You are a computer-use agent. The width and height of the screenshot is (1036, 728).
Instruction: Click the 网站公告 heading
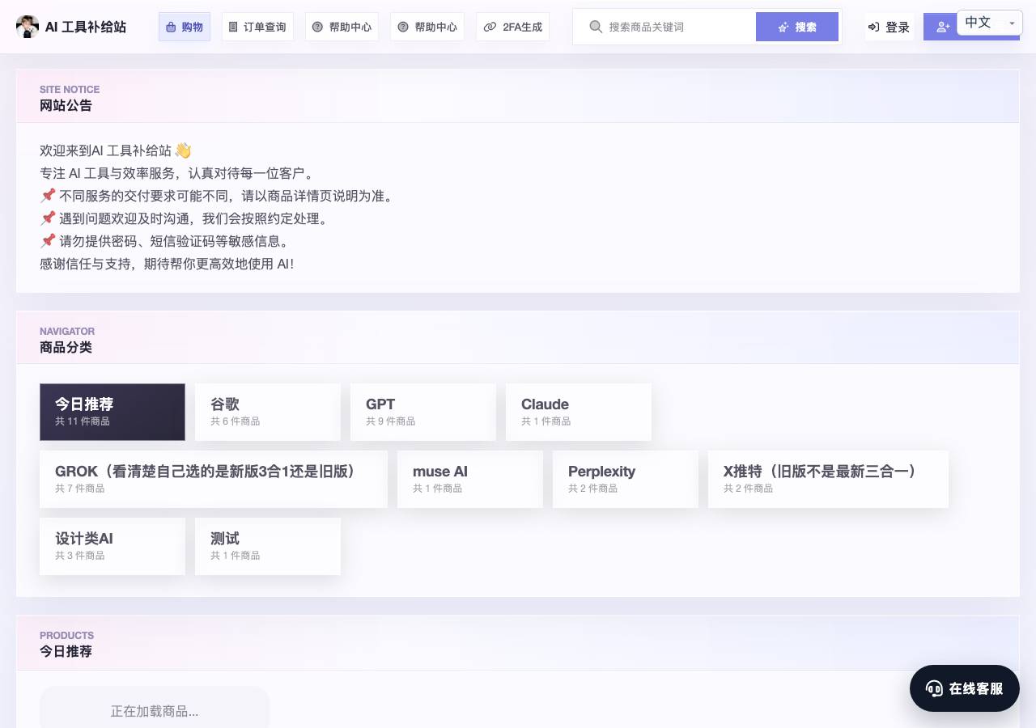point(66,105)
